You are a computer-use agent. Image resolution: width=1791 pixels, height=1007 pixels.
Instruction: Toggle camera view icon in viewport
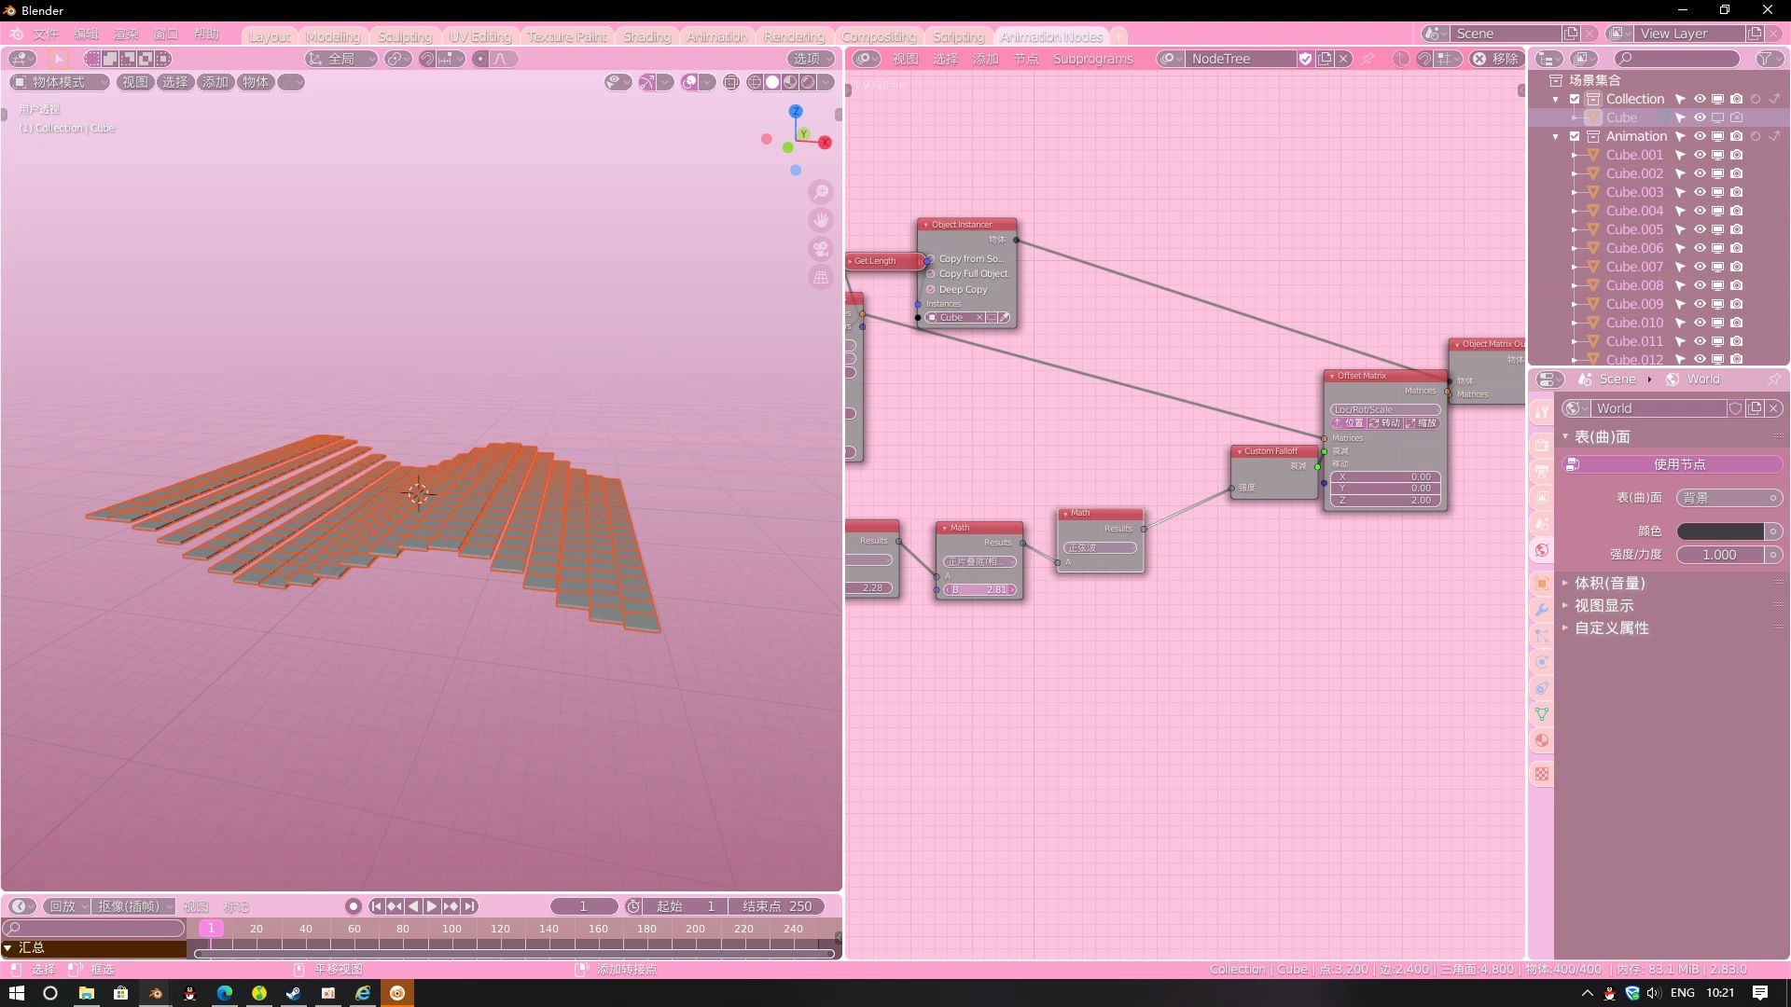pos(821,249)
